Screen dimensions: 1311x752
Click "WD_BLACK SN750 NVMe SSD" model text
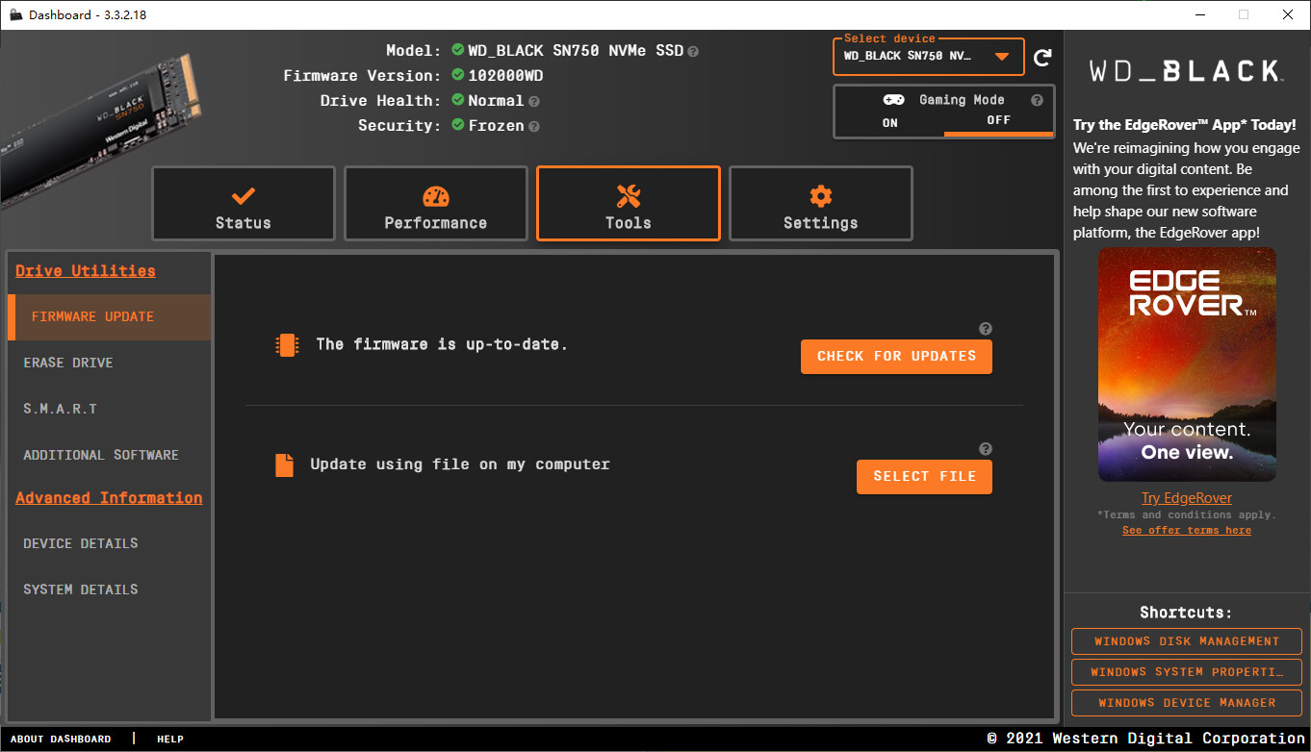[576, 51]
